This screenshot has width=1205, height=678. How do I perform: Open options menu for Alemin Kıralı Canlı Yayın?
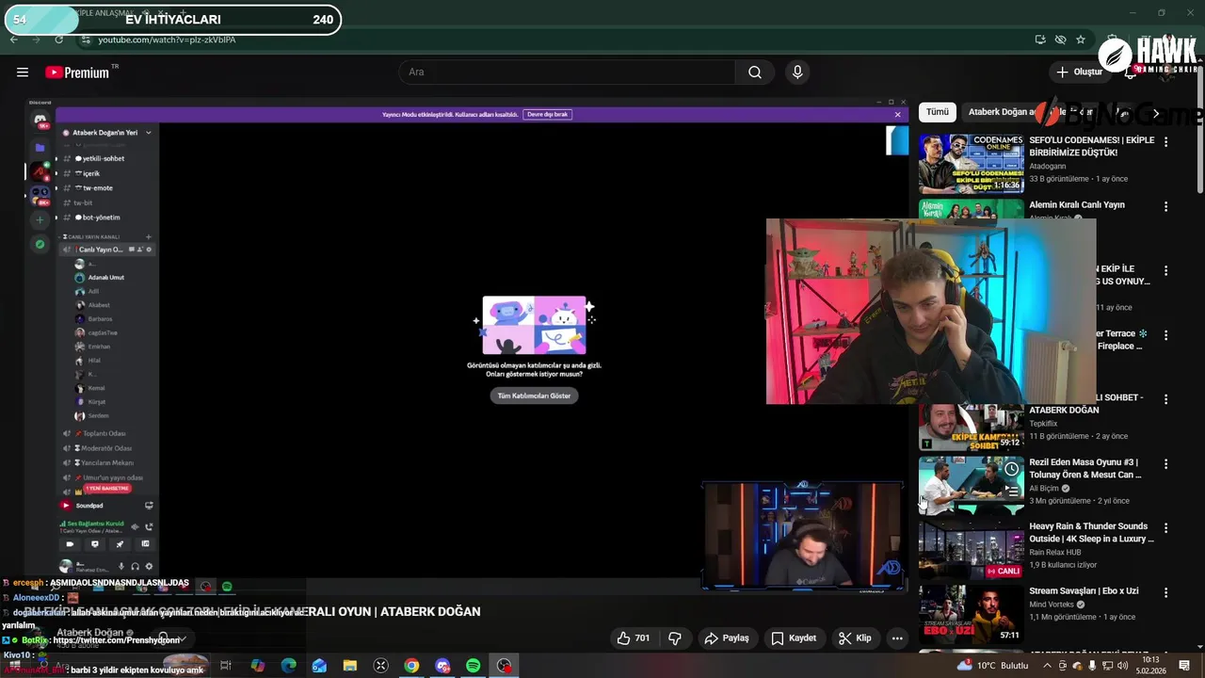coord(1165,206)
